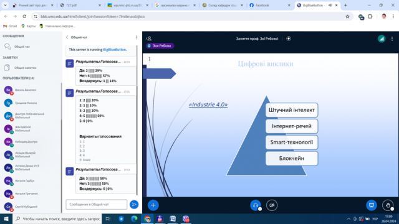Switch to the васильєва марина Google tab
Viewport: 399px width, 224px height.
[x=175, y=5]
